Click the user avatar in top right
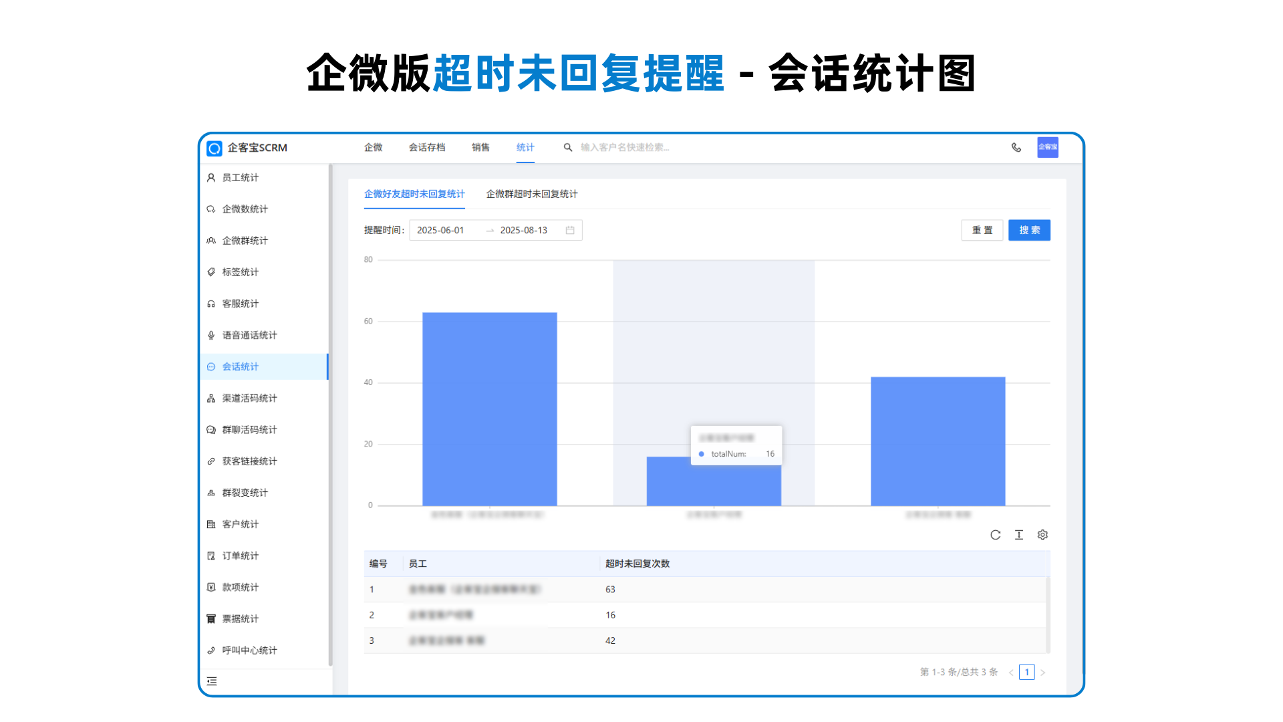The height and width of the screenshot is (722, 1283). 1047,147
